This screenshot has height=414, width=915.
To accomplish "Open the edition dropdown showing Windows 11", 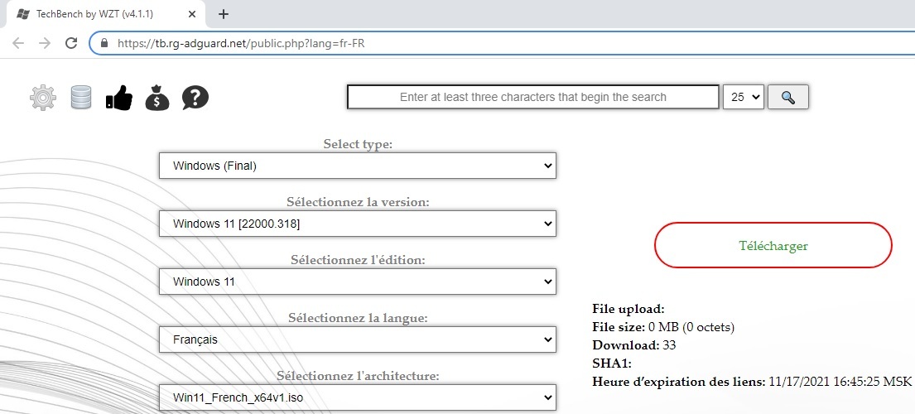I will point(357,282).
